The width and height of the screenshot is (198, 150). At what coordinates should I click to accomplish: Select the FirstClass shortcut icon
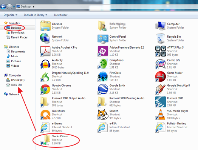pos(103,77)
